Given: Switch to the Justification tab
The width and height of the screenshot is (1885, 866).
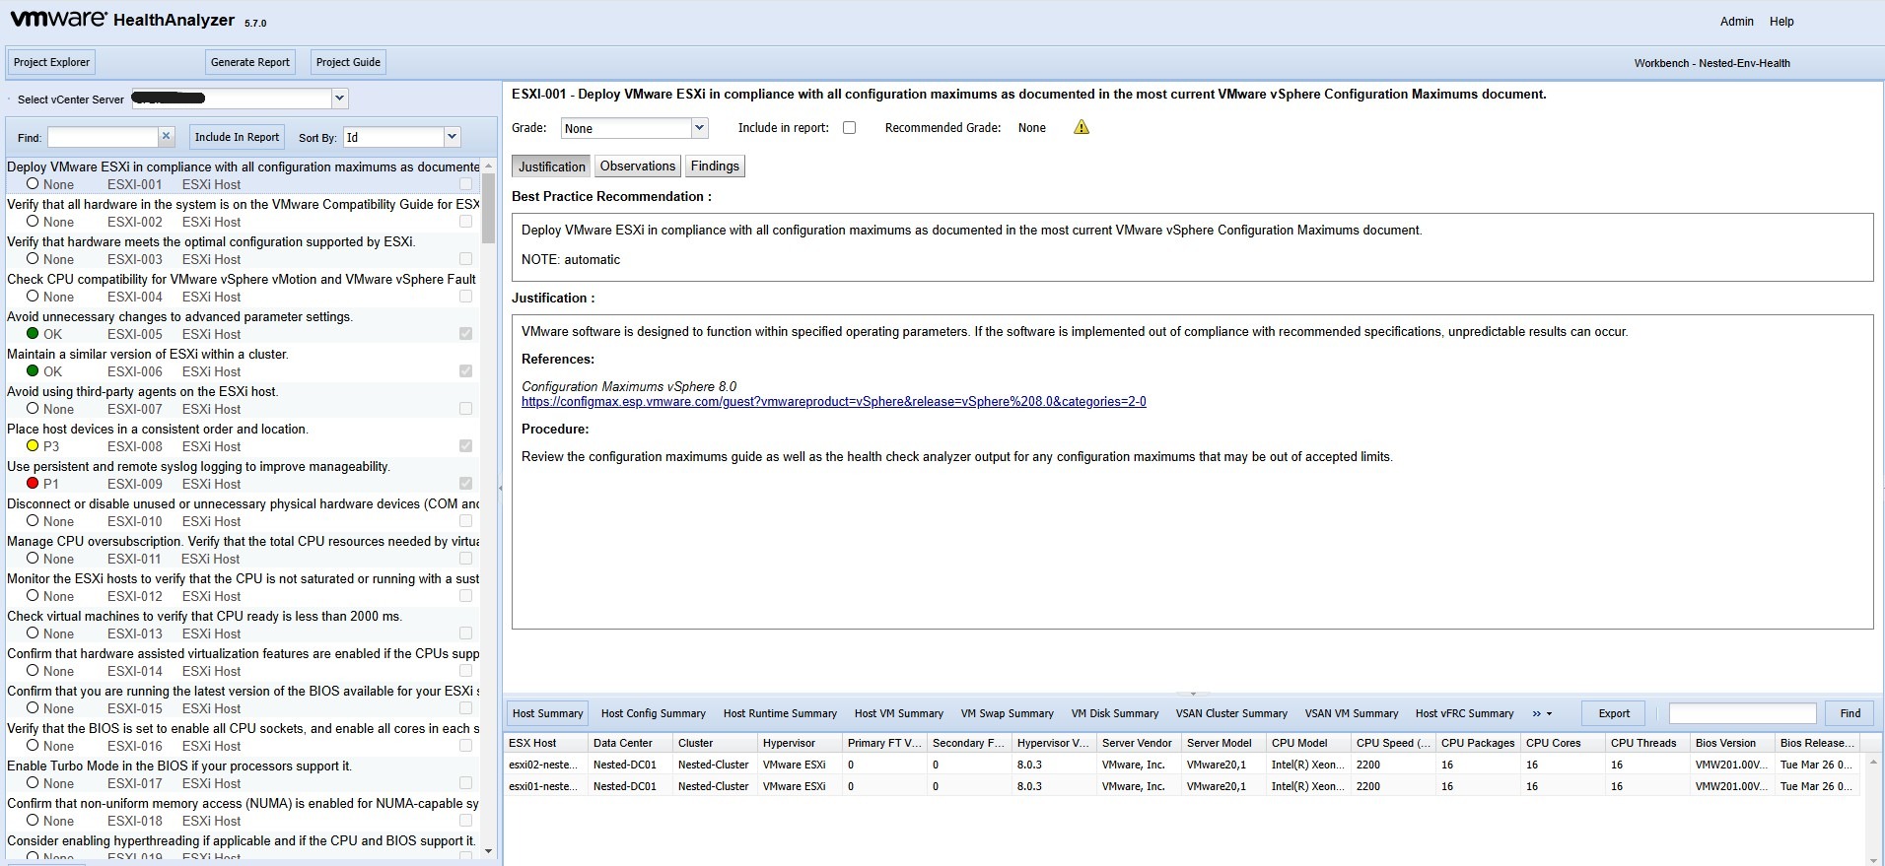Looking at the screenshot, I should coord(551,167).
